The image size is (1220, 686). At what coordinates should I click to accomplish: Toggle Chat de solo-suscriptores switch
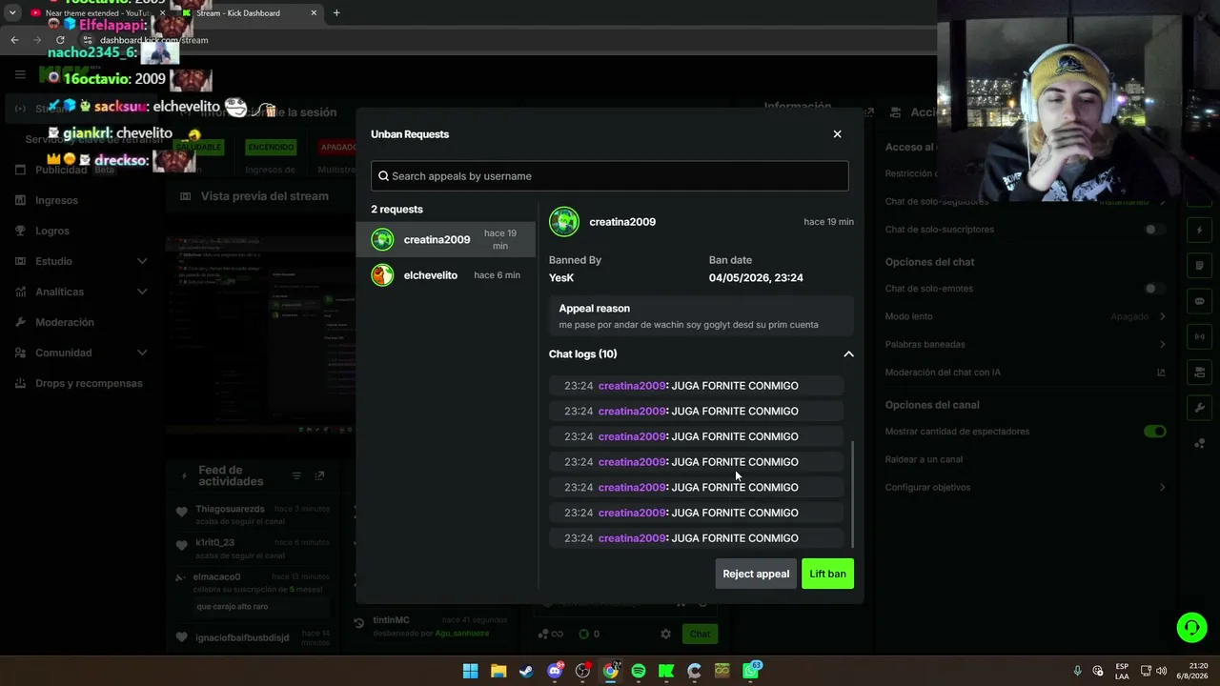1154,230
